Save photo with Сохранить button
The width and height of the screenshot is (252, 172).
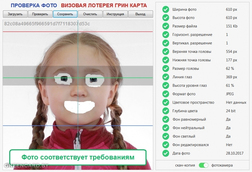tap(65, 14)
